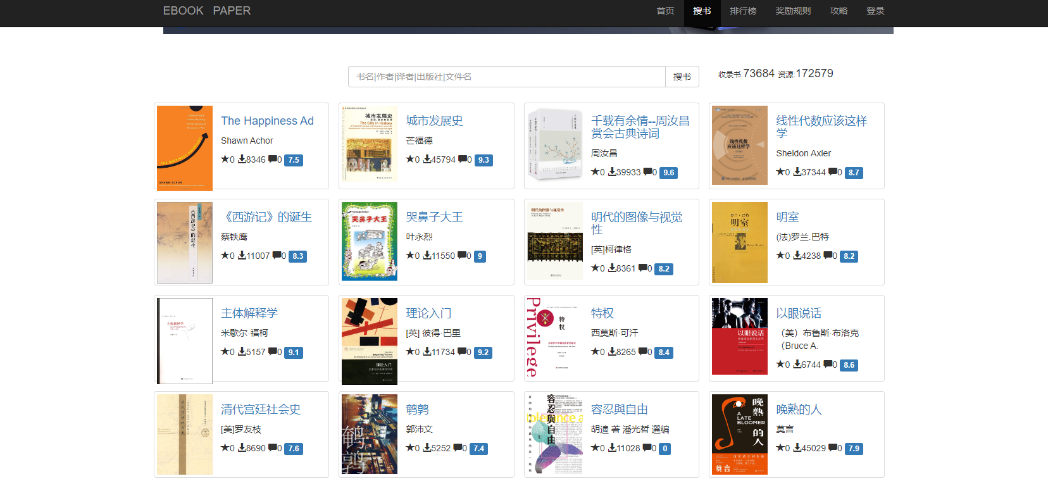Select the 搜书 navigation tab
This screenshot has height=481, width=1048.
(702, 11)
